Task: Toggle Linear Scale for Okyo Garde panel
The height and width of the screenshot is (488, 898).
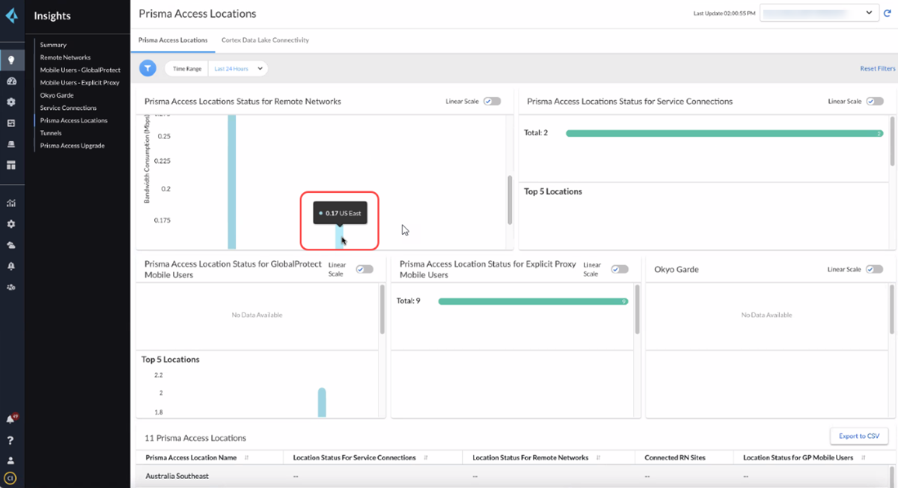Action: [x=874, y=270]
